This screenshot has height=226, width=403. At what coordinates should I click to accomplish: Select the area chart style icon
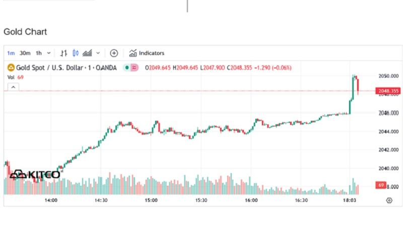[87, 53]
